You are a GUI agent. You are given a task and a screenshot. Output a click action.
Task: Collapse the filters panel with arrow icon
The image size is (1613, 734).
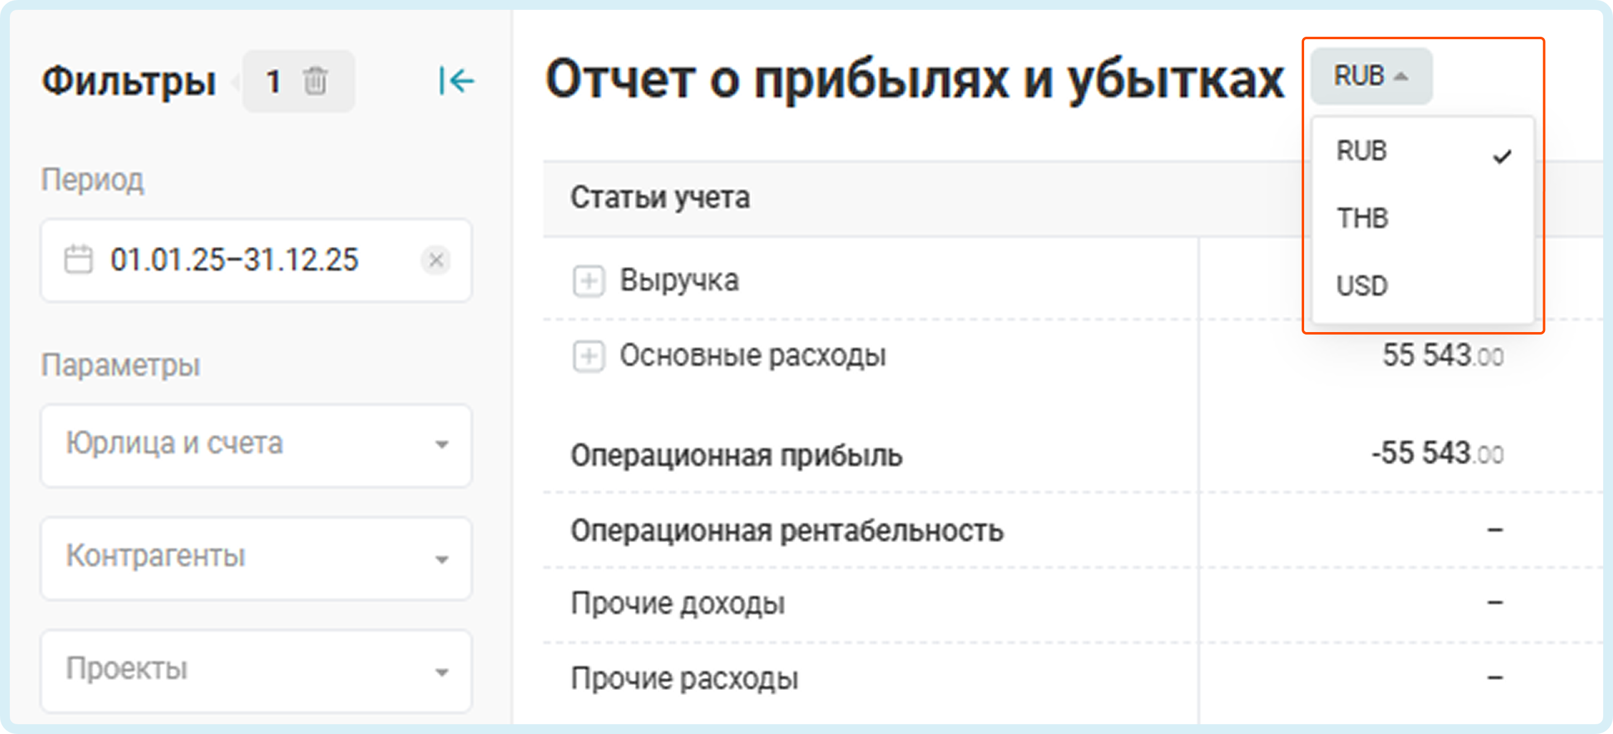coord(456,81)
